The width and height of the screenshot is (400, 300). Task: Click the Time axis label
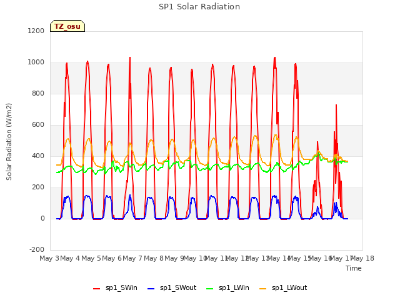(x=354, y=268)
